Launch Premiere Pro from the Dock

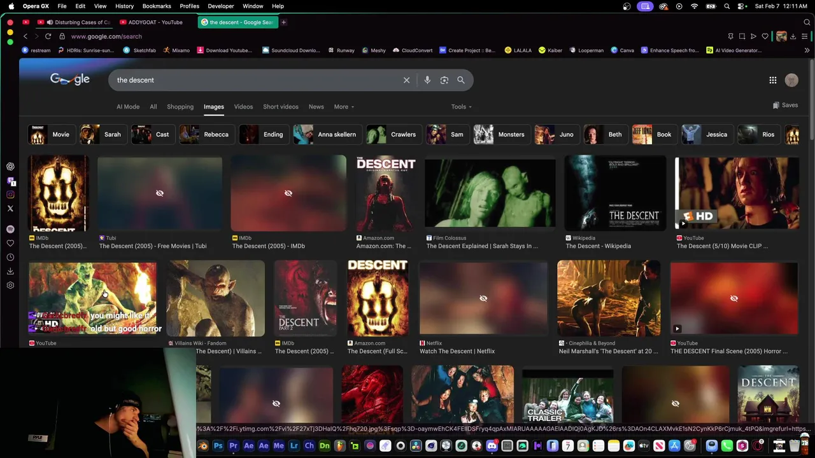[233, 446]
